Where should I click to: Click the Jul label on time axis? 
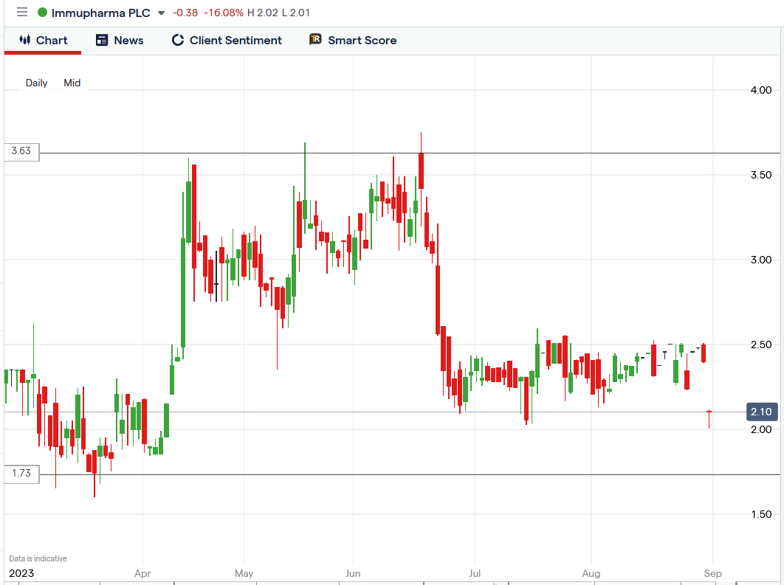[475, 573]
